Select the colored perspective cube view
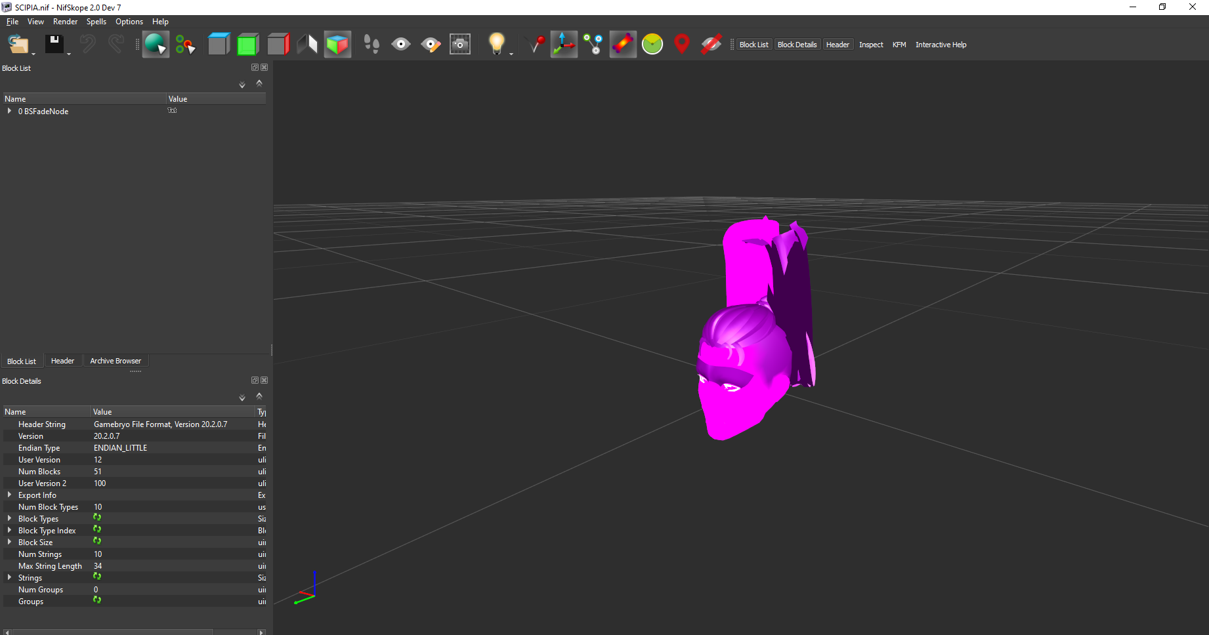Image resolution: width=1209 pixels, height=635 pixels. click(x=337, y=45)
